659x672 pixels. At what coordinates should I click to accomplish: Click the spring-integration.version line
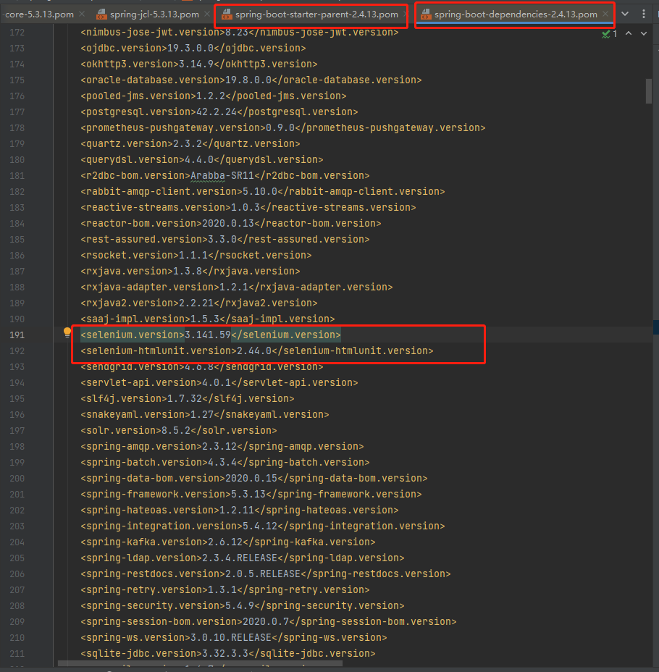[263, 526]
